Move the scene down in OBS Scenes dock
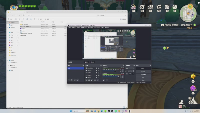The width and height of the screenshot is (200, 113). [77, 80]
